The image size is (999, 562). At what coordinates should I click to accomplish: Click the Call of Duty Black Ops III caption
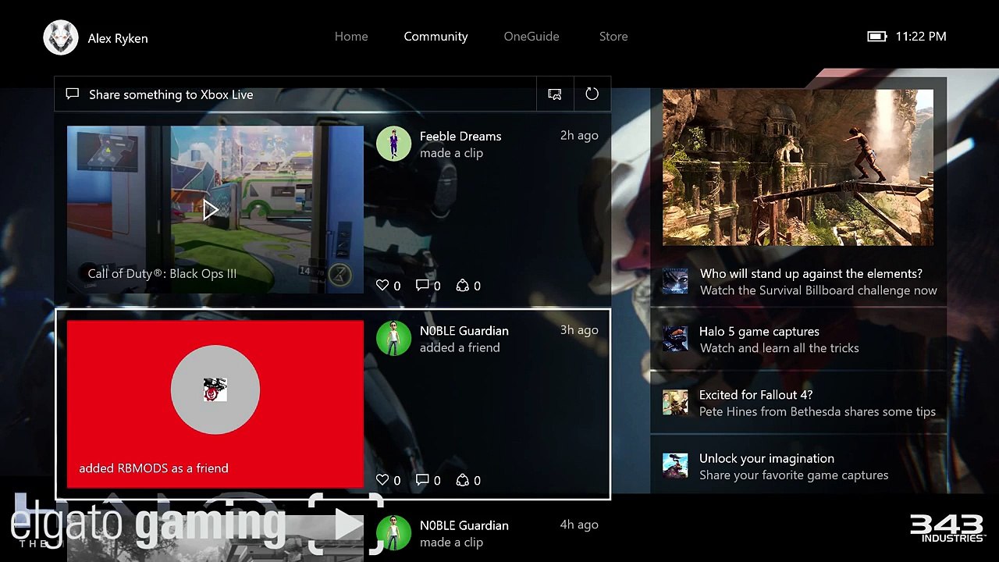click(x=162, y=273)
